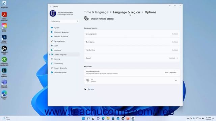Viewport: 216px width, 121px height.
Task: Click the taskbar Search icon
Action: (x=88, y=118)
